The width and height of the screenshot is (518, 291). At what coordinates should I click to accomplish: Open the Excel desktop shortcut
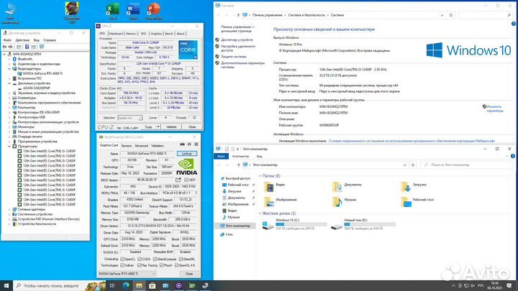tap(113, 11)
